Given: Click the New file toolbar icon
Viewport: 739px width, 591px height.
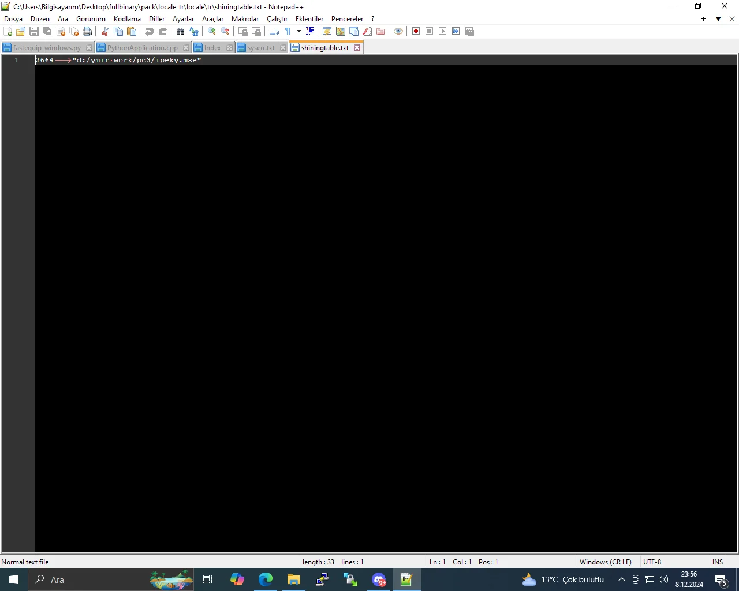Looking at the screenshot, I should (8, 31).
